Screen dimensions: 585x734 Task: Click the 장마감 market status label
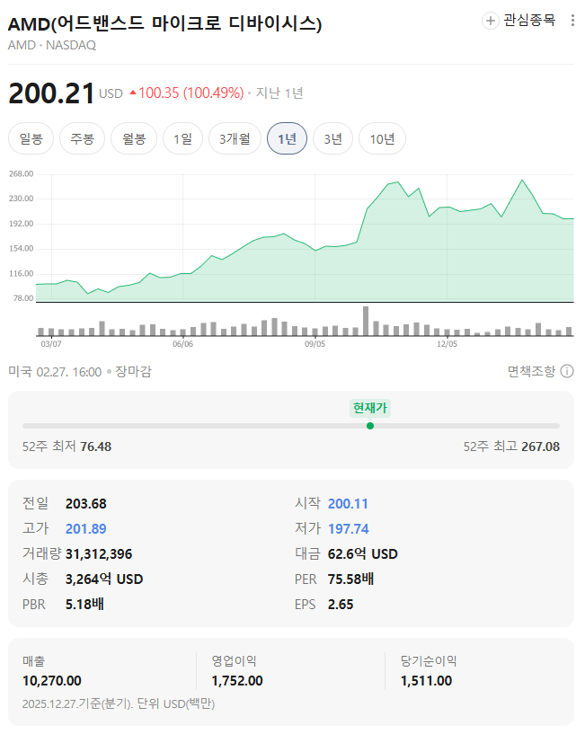point(134,372)
